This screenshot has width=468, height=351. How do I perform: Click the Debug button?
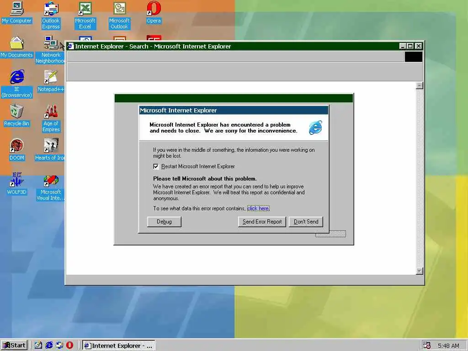(164, 222)
